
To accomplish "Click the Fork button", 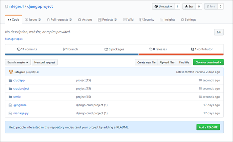I will (x=211, y=6).
